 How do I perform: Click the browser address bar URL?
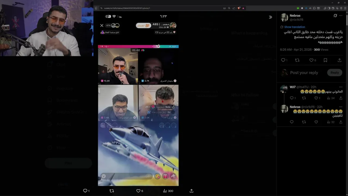[x=127, y=8]
